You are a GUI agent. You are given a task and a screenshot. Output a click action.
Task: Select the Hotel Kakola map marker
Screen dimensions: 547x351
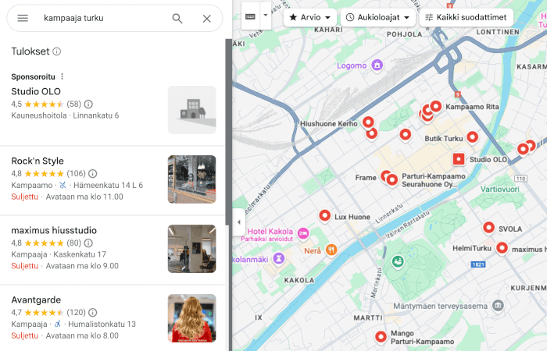[x=303, y=232]
